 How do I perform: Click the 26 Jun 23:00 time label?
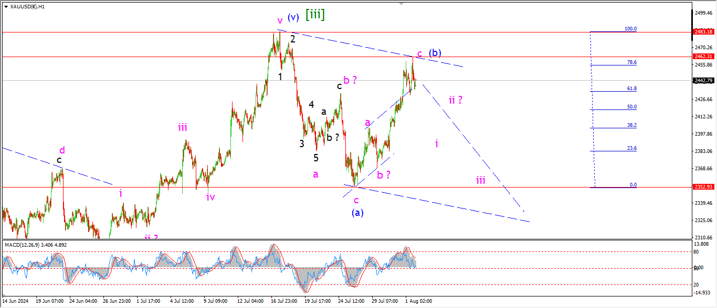pos(118,301)
